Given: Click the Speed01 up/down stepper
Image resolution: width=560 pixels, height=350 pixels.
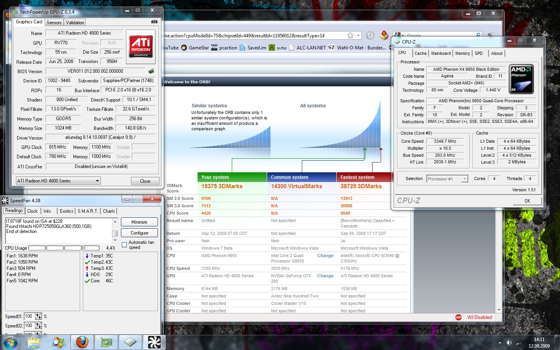Looking at the screenshot, I should tap(38, 316).
